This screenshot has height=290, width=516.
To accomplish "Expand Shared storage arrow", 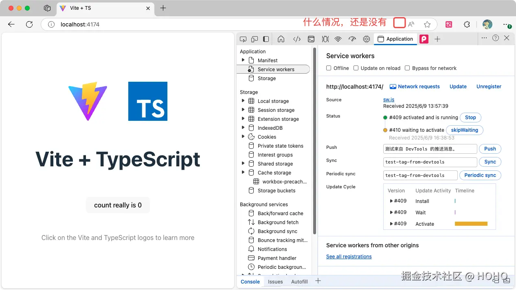I will click(243, 164).
